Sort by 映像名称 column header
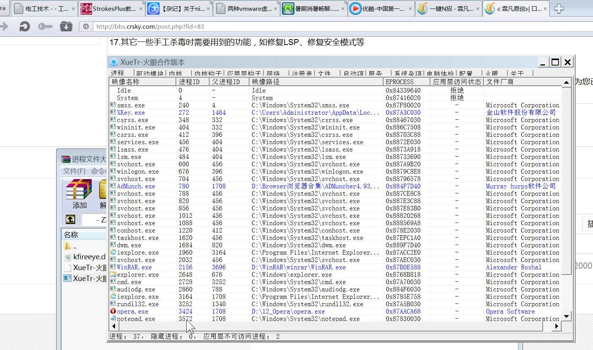Viewport: 593px width, 350px height. (143, 82)
